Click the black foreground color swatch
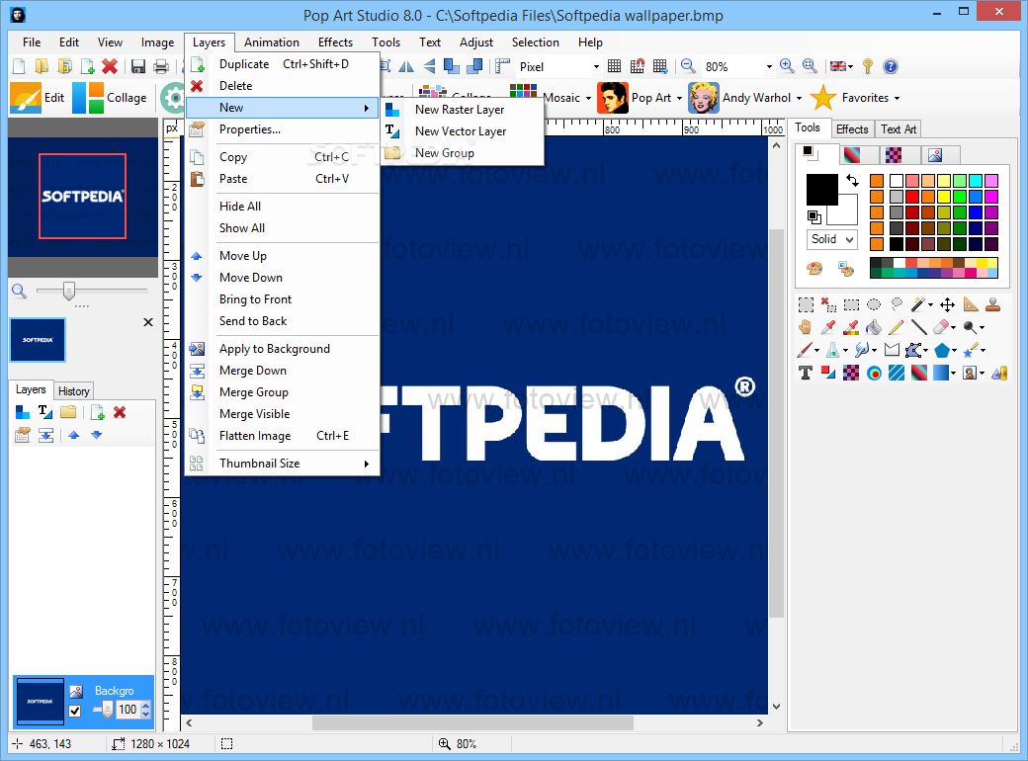1028x761 pixels. [x=821, y=190]
